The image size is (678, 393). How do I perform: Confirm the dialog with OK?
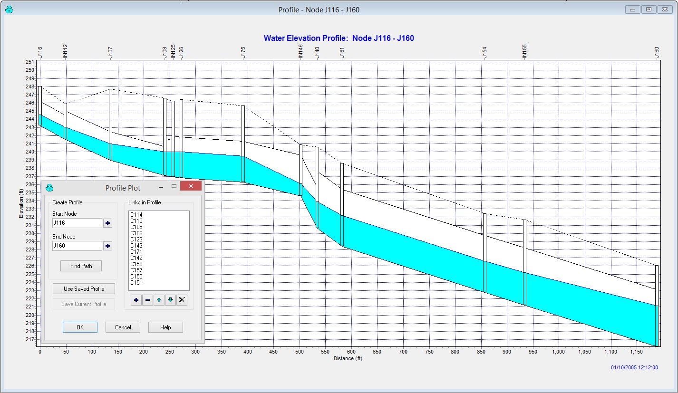point(80,327)
